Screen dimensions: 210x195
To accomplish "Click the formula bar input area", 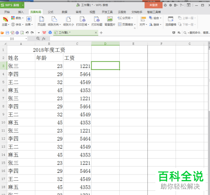I will click(130, 38).
